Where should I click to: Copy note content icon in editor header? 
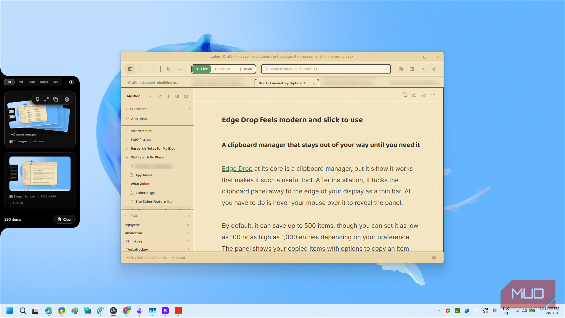click(405, 95)
